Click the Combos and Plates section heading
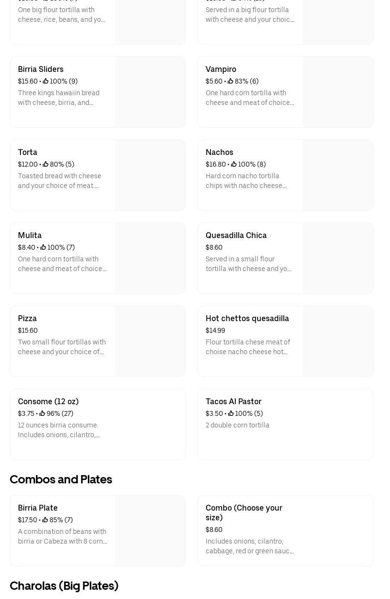The width and height of the screenshot is (390, 599). (x=61, y=479)
